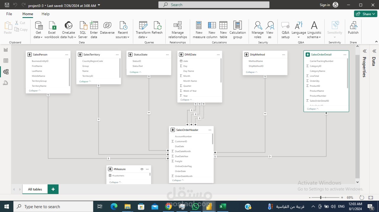
Task: Click Fit to screen icon
Action: [x=371, y=198]
